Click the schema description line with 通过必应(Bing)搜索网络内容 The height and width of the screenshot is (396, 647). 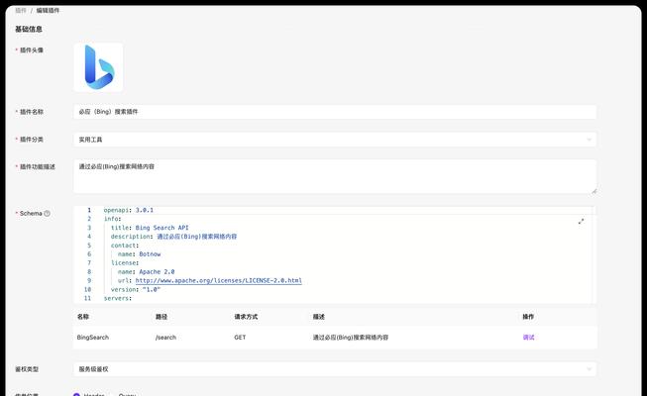(173, 237)
